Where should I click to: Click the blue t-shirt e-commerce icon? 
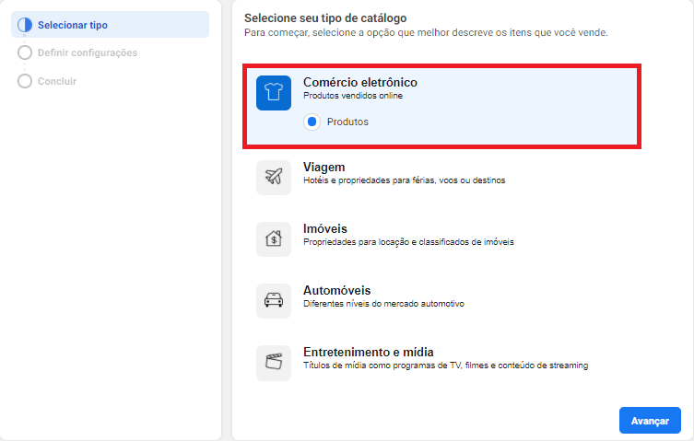tap(274, 93)
